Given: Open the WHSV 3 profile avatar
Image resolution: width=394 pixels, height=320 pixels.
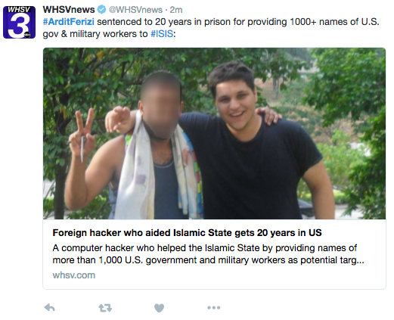Looking at the screenshot, I should pyautogui.click(x=19, y=22).
